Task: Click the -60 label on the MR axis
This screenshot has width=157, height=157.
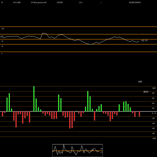Action: pyautogui.click(x=153, y=128)
